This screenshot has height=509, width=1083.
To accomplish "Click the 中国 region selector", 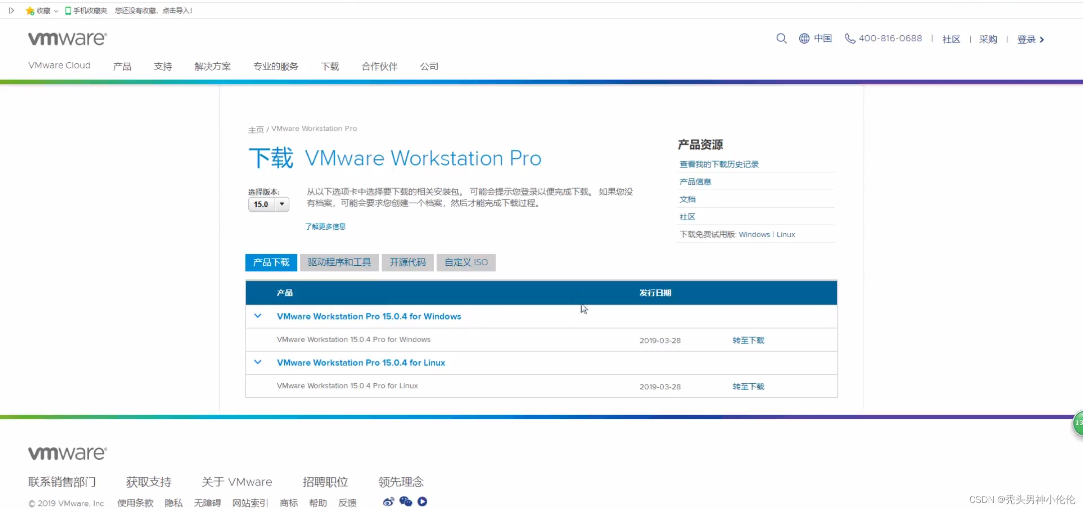I will [823, 39].
